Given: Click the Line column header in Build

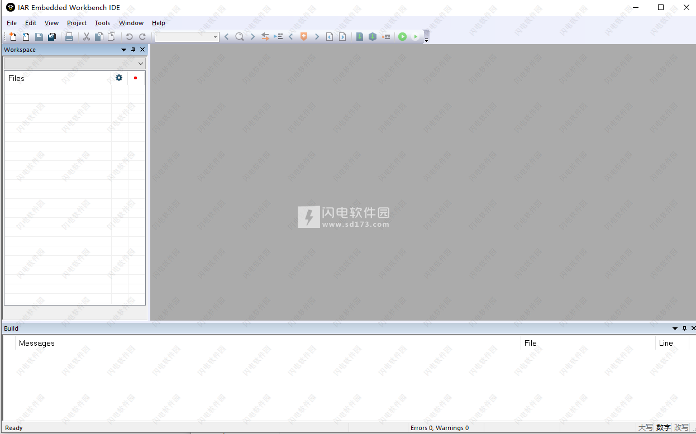Looking at the screenshot, I should pyautogui.click(x=673, y=343).
